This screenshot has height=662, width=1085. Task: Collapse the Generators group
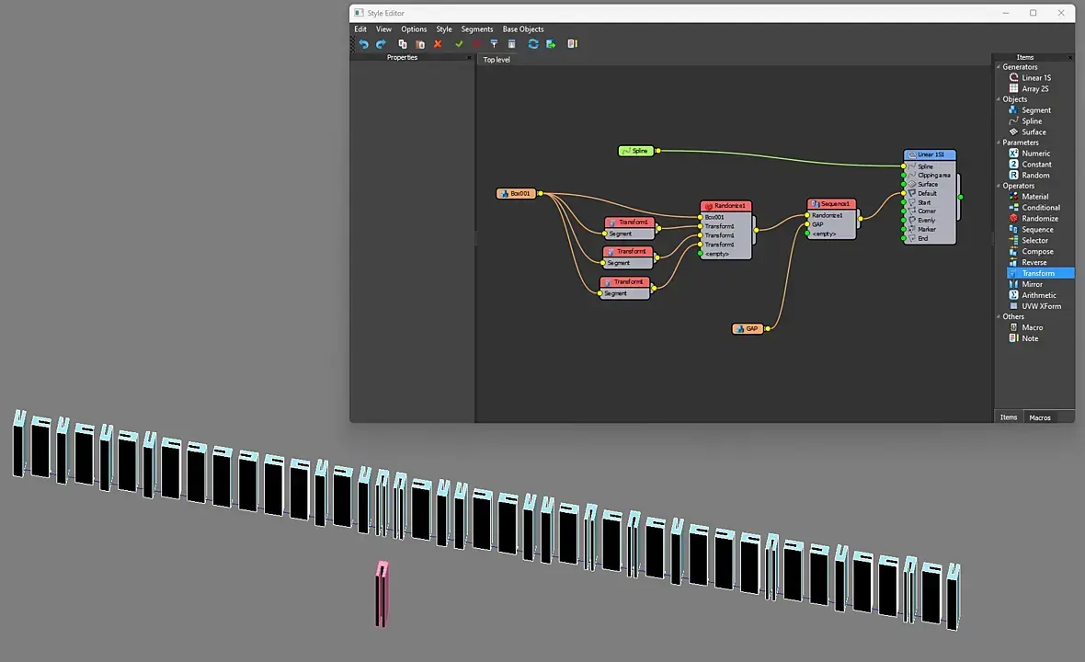(x=999, y=67)
